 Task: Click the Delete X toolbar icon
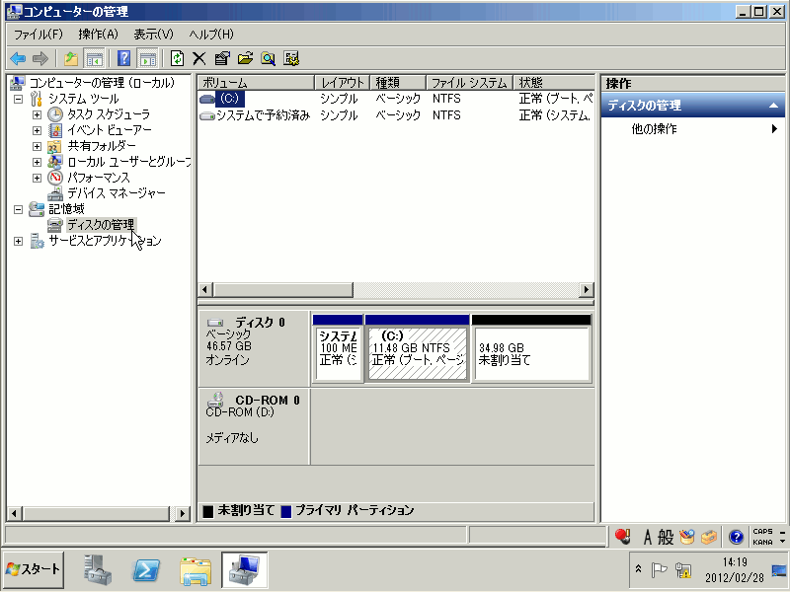[x=199, y=59]
